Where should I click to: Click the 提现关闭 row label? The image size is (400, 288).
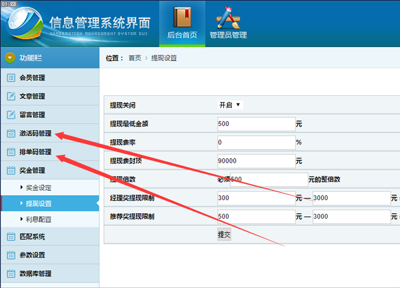coord(123,105)
